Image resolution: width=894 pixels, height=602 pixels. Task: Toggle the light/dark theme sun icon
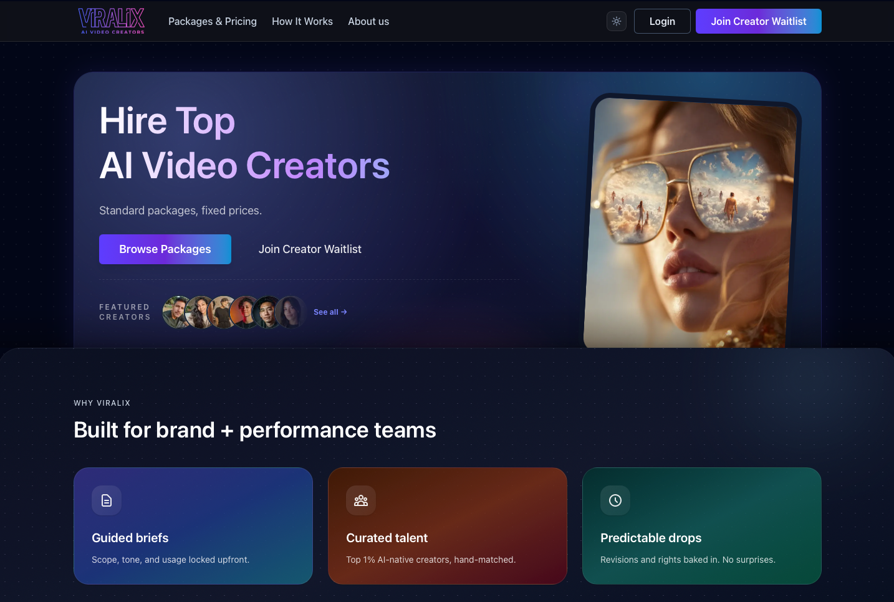(616, 21)
